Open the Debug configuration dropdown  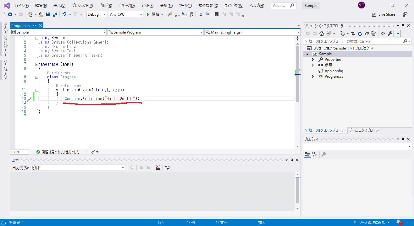(97, 14)
